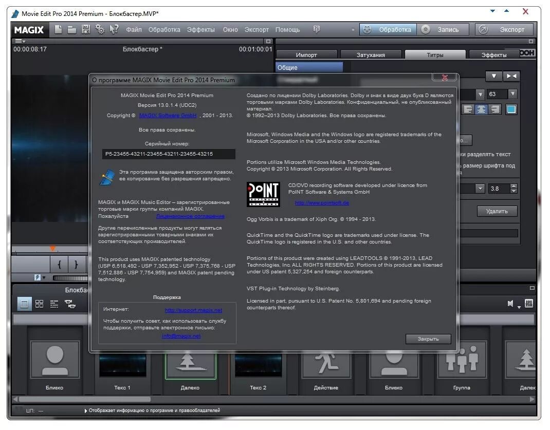The height and width of the screenshot is (430, 550).
Task: Expand the arrow beside the lightning icon
Action: pyautogui.click(x=44, y=277)
